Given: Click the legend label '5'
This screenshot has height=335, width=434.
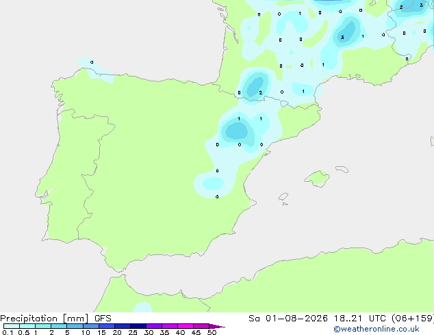Looking at the screenshot, I should pos(67,332).
